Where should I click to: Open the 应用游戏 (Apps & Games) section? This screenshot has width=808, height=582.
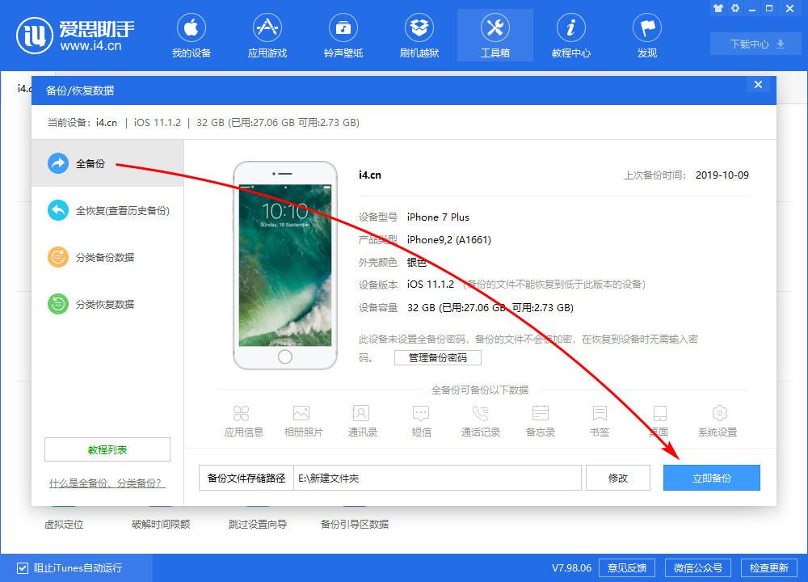click(x=267, y=35)
